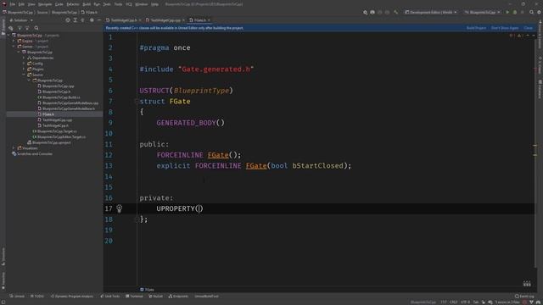This screenshot has height=305, width=543.
Task: Open the Event Log
Action: click(x=524, y=297)
